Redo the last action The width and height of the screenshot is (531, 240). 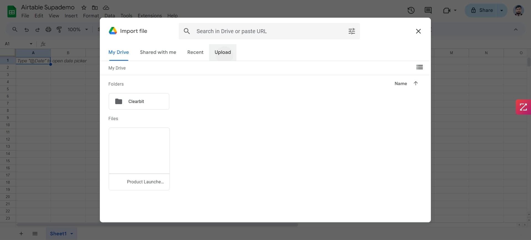37,30
